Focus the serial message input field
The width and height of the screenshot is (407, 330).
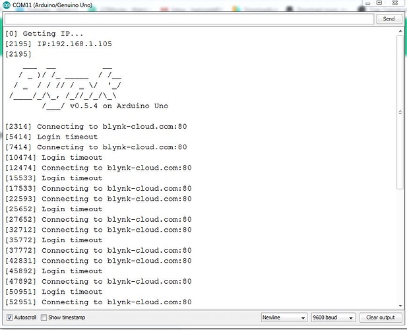(189, 19)
